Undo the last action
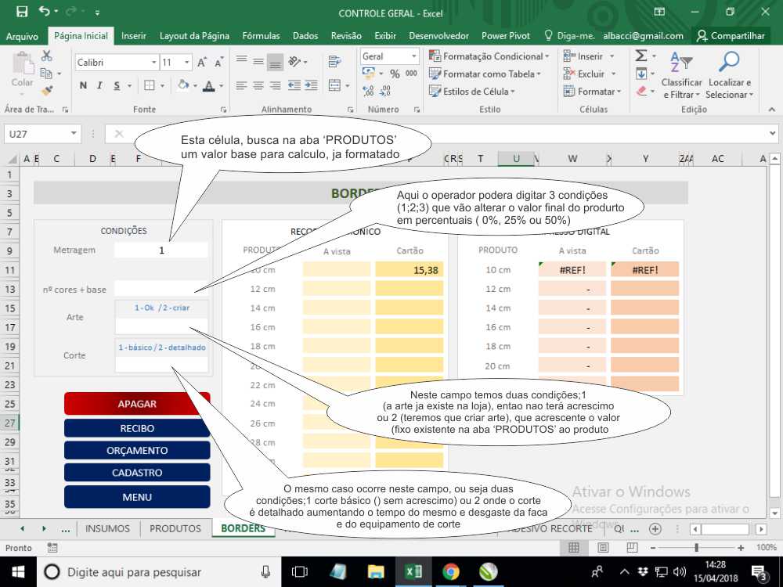783x587 pixels. (45, 11)
